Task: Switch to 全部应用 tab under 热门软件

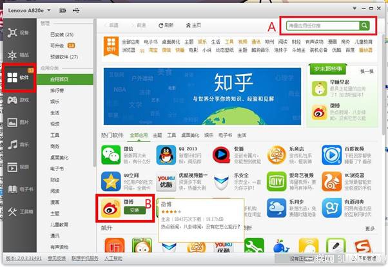Action: tap(139, 135)
